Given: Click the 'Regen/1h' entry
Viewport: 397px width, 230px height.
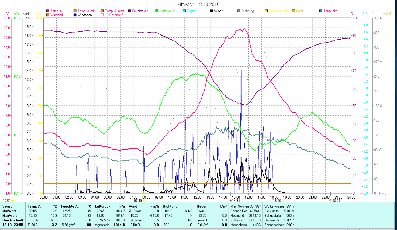Looking at the screenshot, I should (x=279, y=220).
